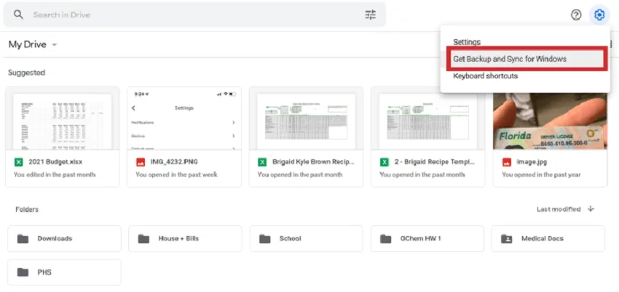Expand the My Drive dropdown arrow
619x292 pixels.
[x=55, y=44]
